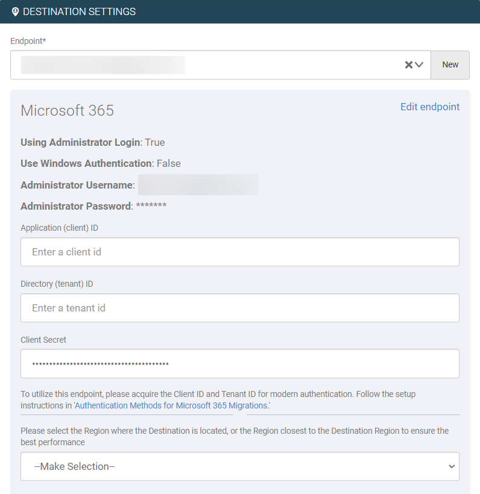This screenshot has height=494, width=480.
Task: Click the Microsoft 365 heading
Action: click(67, 111)
